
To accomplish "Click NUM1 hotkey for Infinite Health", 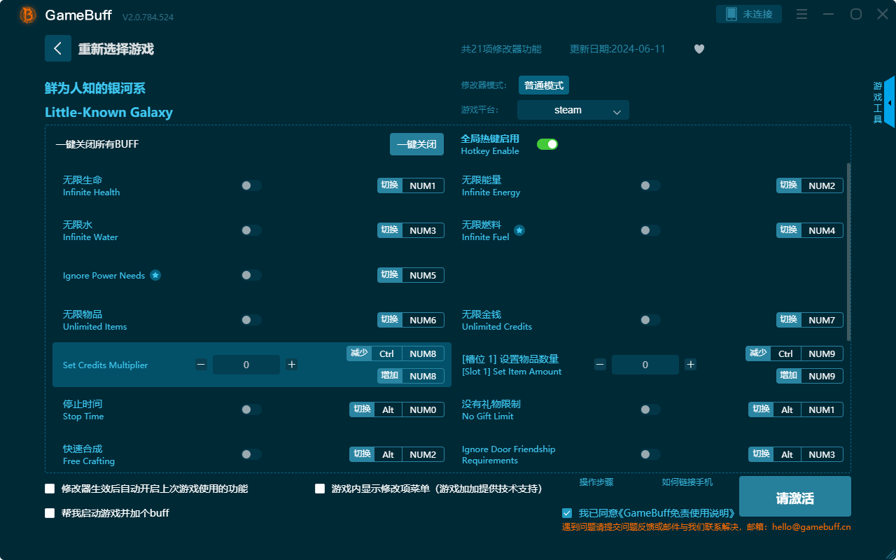I will pyautogui.click(x=423, y=185).
